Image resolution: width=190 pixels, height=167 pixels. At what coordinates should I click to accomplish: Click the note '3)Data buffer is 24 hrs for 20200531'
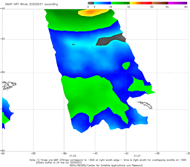[59, 163]
